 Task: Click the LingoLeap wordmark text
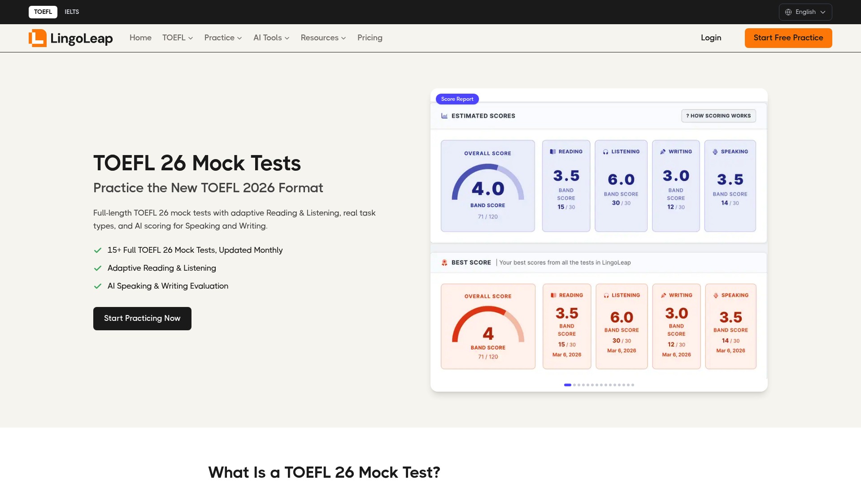click(82, 39)
